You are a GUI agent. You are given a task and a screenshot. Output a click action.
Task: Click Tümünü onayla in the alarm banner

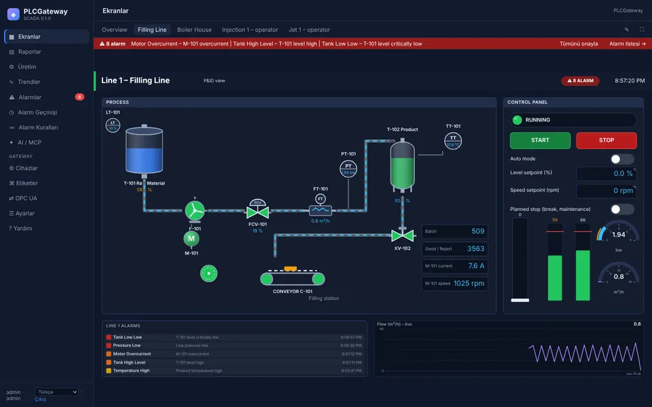pos(579,43)
